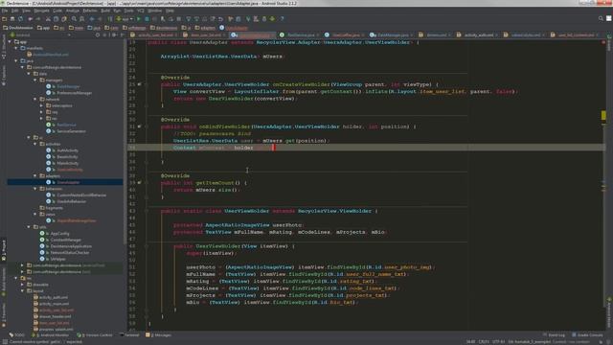This screenshot has height=345, width=613.
Task: Click the navigate Forward arrow icon
Action: 100,19
